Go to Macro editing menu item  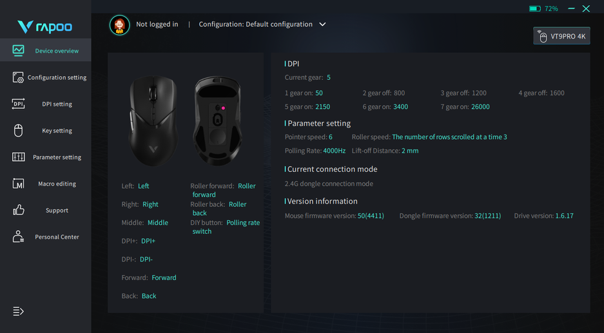pos(57,184)
